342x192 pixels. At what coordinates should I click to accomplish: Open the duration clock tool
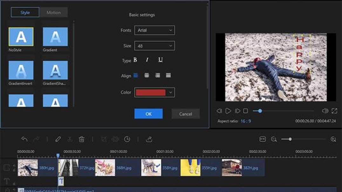[x=127, y=139]
